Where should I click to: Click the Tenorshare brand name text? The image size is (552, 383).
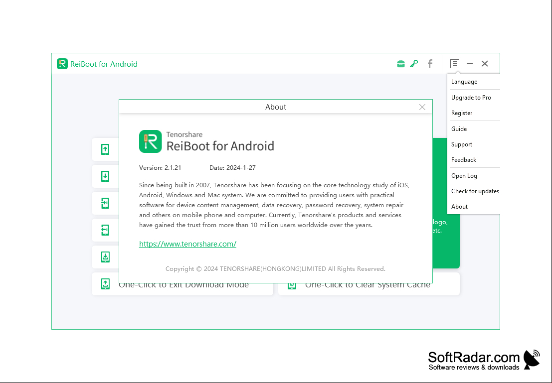184,134
